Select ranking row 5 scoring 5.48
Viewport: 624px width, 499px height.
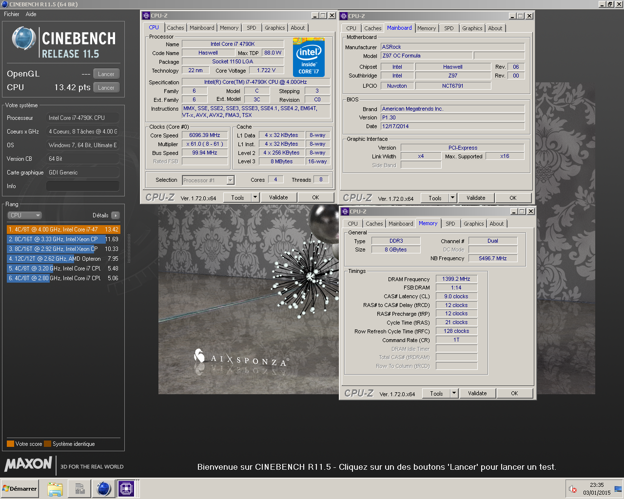(x=63, y=269)
